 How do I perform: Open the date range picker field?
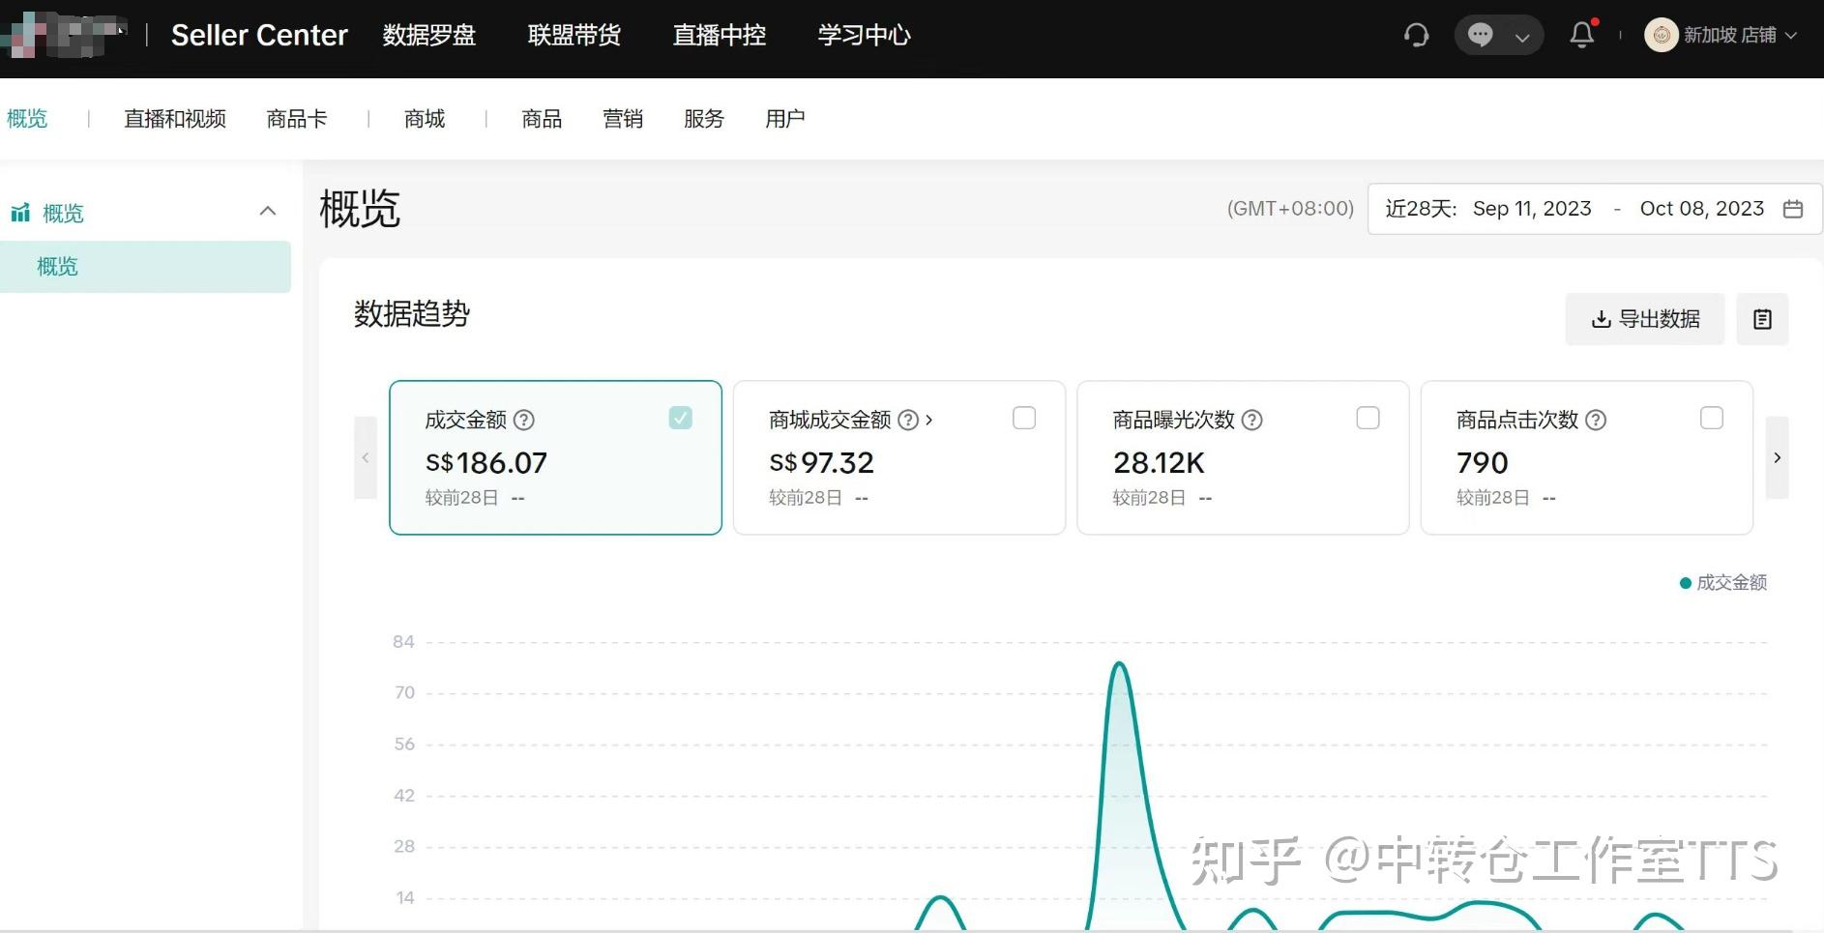click(1595, 209)
